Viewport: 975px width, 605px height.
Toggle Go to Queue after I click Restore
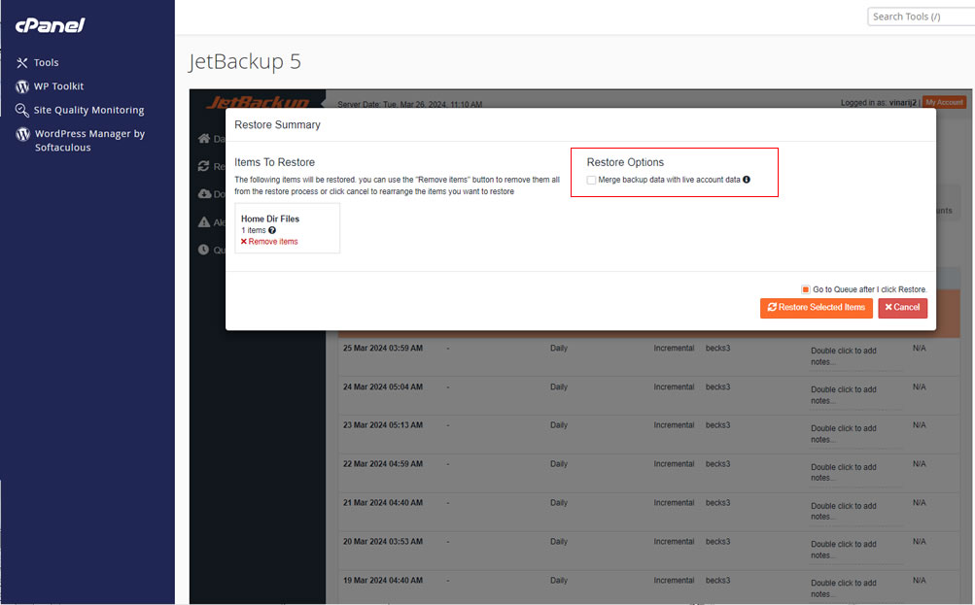[805, 289]
